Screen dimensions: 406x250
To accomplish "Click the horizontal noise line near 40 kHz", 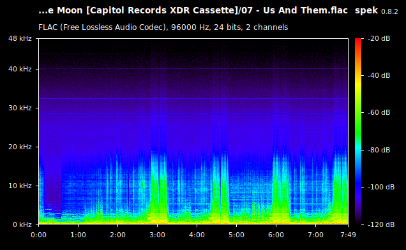I will coord(193,69).
